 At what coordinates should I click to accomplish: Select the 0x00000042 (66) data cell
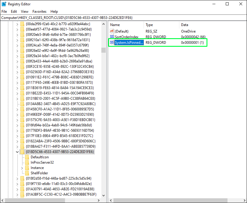coord(193,37)
